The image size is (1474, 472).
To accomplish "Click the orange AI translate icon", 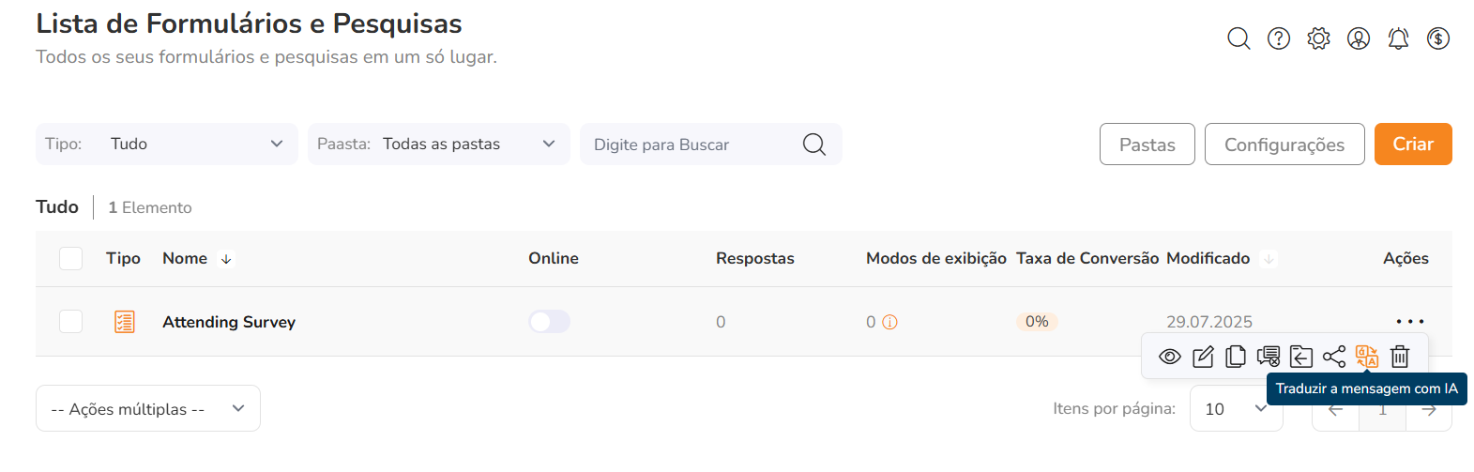I will coord(1367,357).
